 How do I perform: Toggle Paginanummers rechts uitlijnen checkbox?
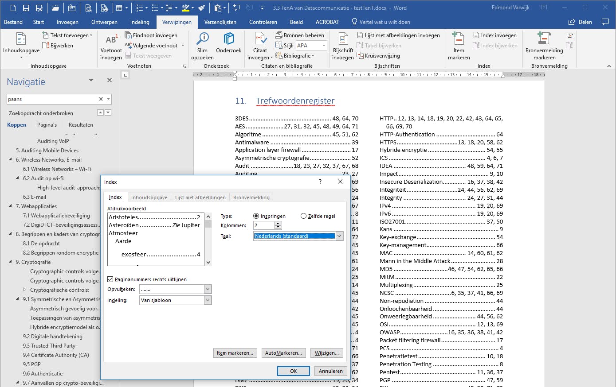point(110,279)
